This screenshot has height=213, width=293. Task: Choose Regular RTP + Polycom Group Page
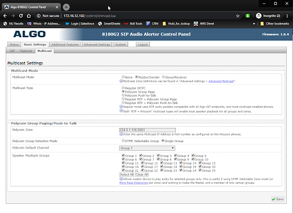click(x=123, y=99)
